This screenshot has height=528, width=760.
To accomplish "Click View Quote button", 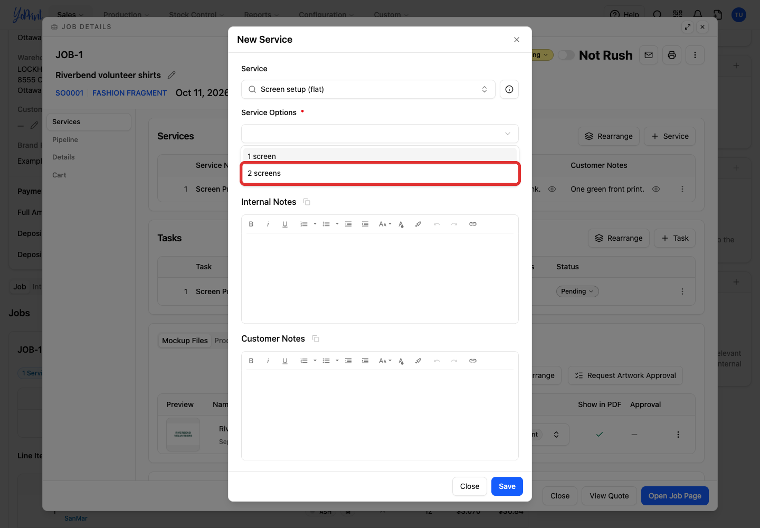I will pos(609,496).
